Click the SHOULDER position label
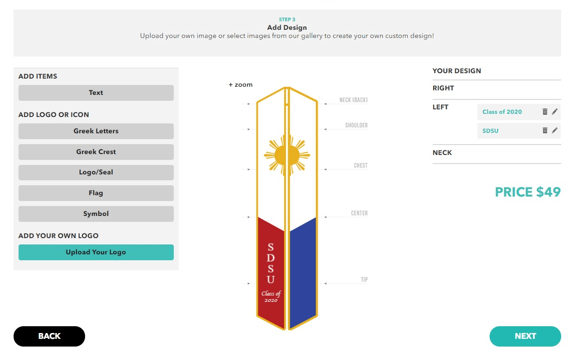Screen dimensions: 572x361 point(357,125)
